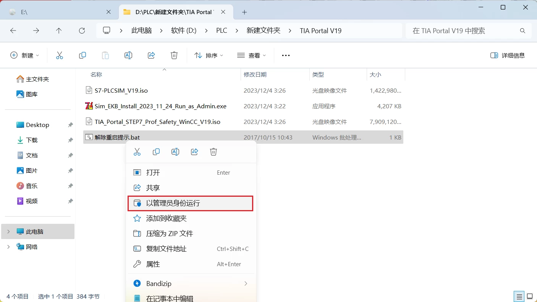Open 属性 from the context menu
Image resolution: width=537 pixels, height=302 pixels.
pos(191,264)
